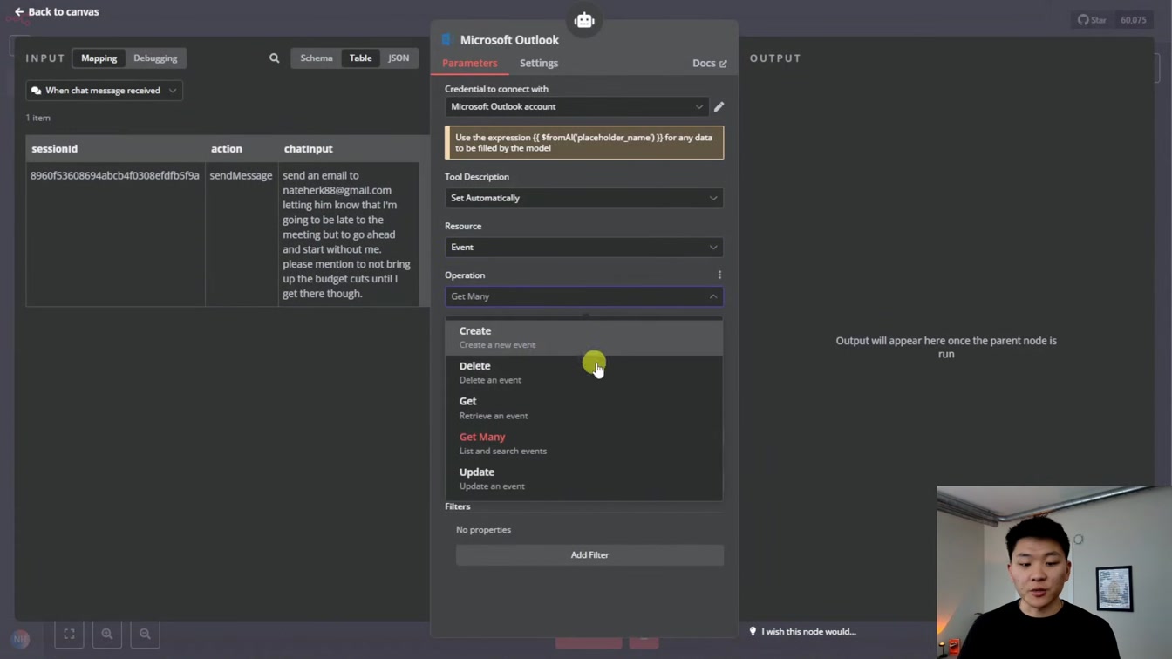Click fit-to-view canvas icon

pyautogui.click(x=69, y=635)
